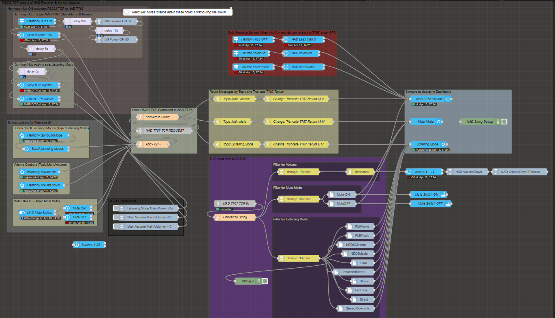Toggle the NAD String Debug output button

[504, 122]
